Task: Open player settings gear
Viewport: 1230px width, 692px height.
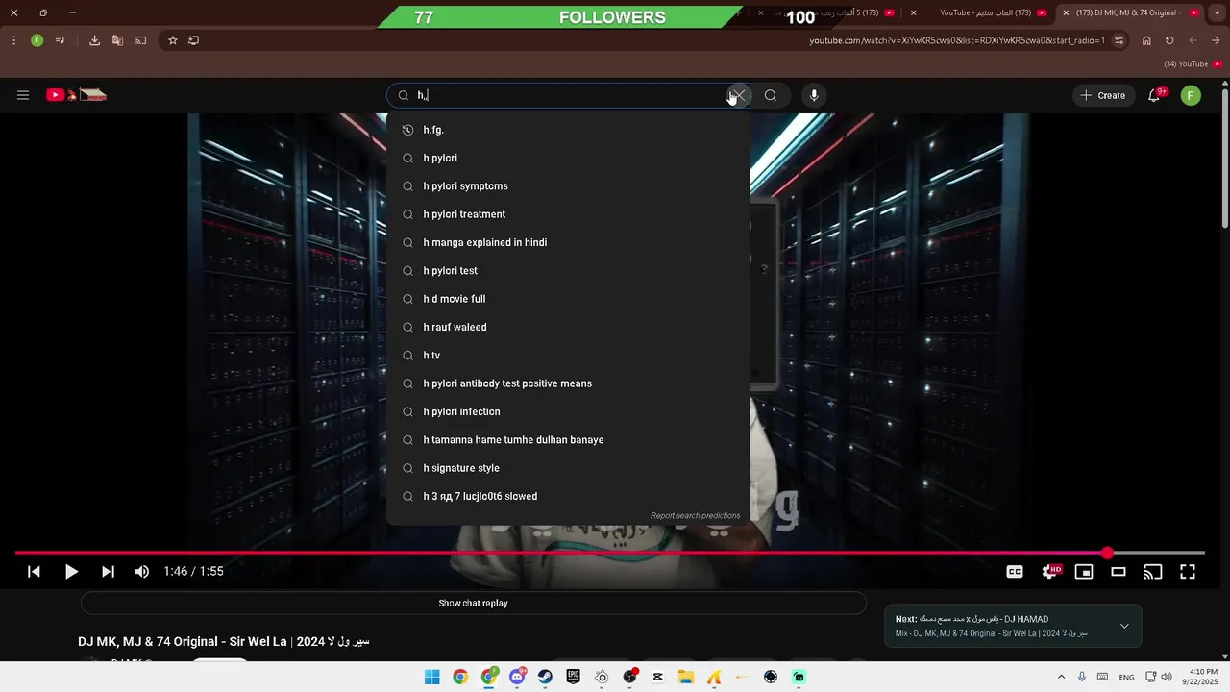Action: click(x=1050, y=572)
